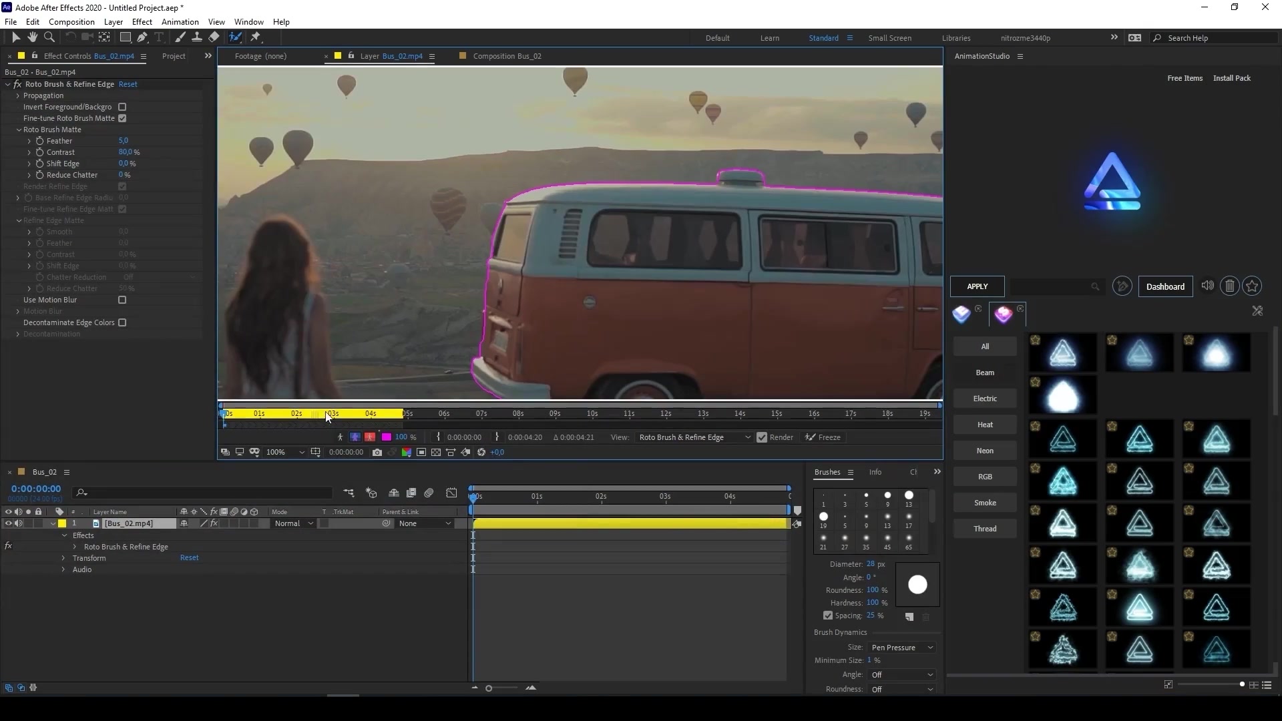Image resolution: width=1282 pixels, height=721 pixels.
Task: Click the Dashboard button
Action: coord(1165,286)
